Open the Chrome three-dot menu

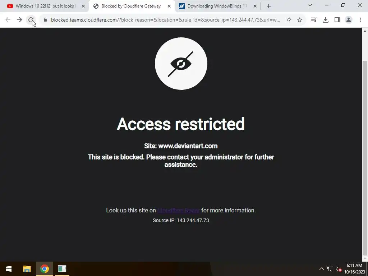point(360,20)
